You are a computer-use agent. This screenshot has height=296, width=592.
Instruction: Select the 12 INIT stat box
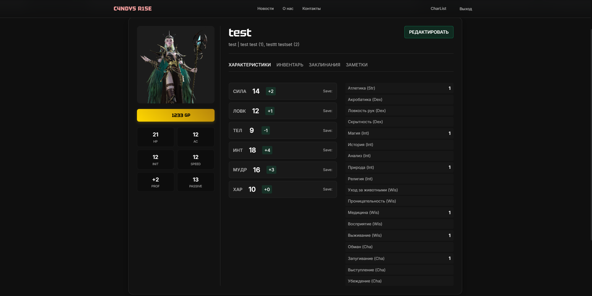click(155, 160)
